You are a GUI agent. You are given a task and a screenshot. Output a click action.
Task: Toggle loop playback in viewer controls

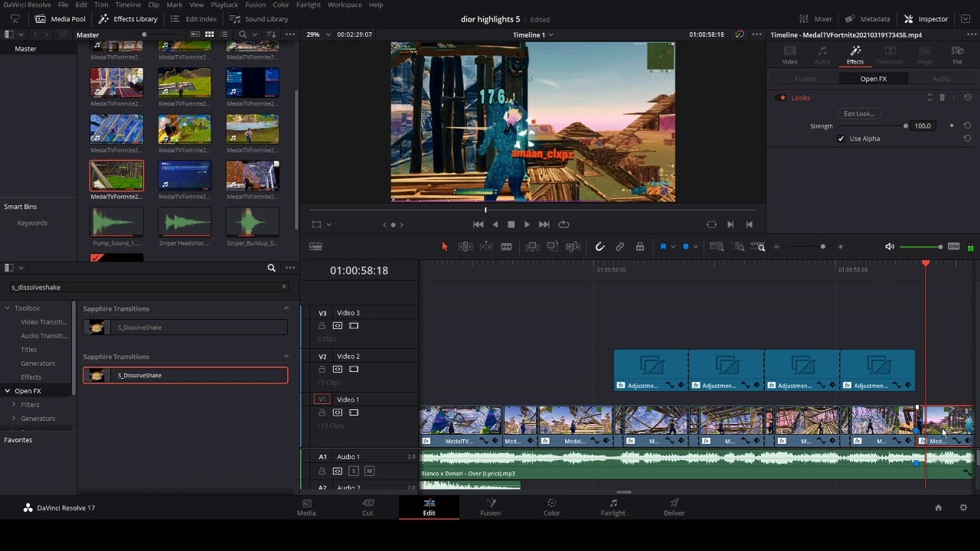(564, 224)
